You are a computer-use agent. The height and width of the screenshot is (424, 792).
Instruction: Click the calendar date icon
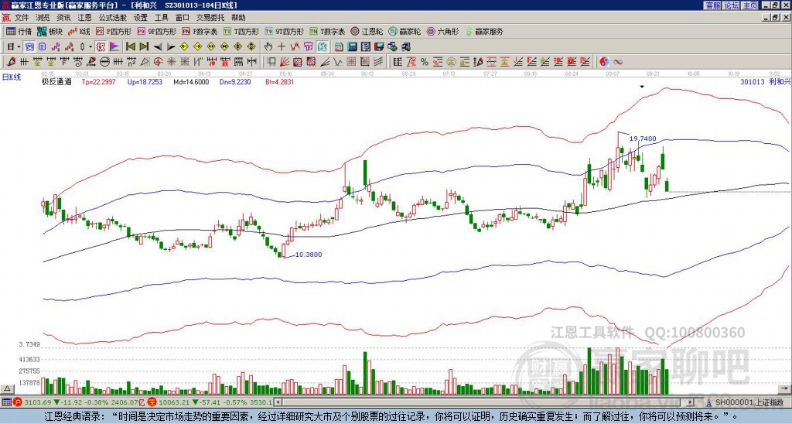point(339,47)
